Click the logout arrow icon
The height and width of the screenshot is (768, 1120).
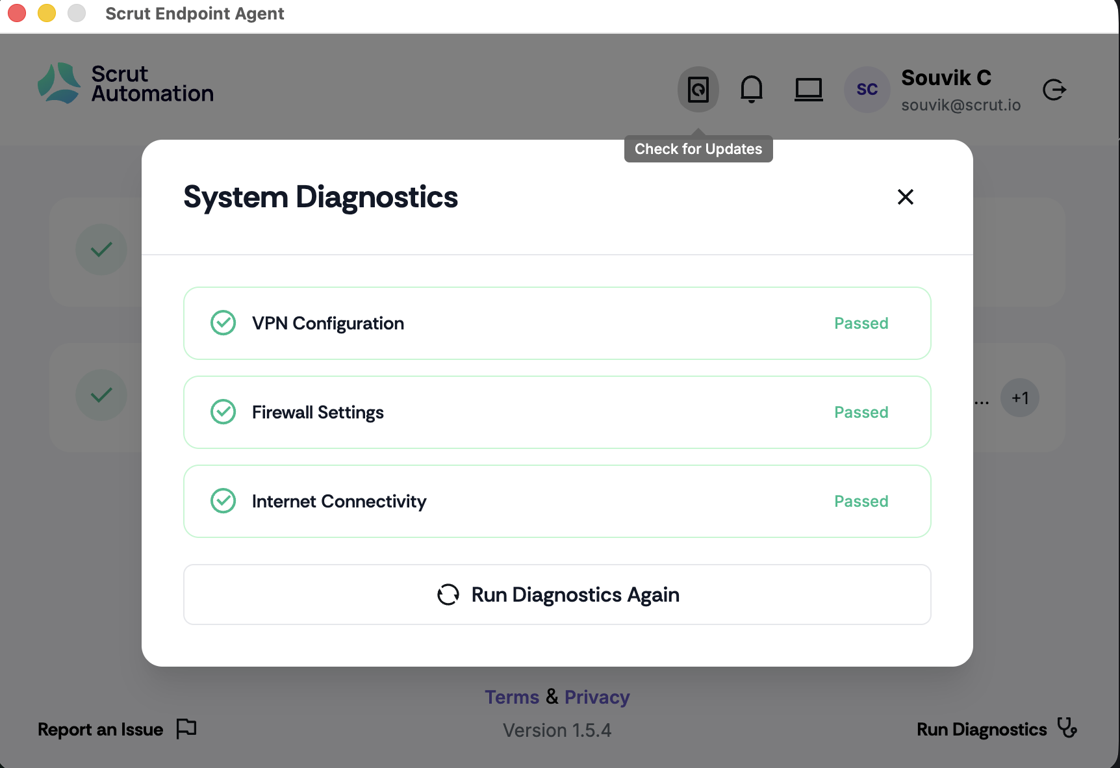(1054, 90)
